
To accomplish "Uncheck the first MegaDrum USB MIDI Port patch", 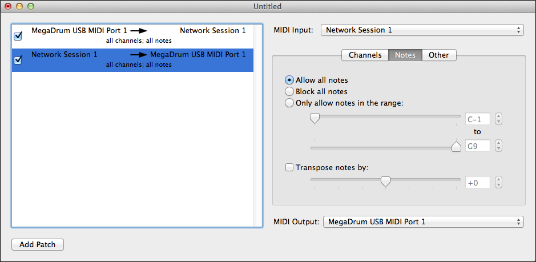I will click(18, 36).
